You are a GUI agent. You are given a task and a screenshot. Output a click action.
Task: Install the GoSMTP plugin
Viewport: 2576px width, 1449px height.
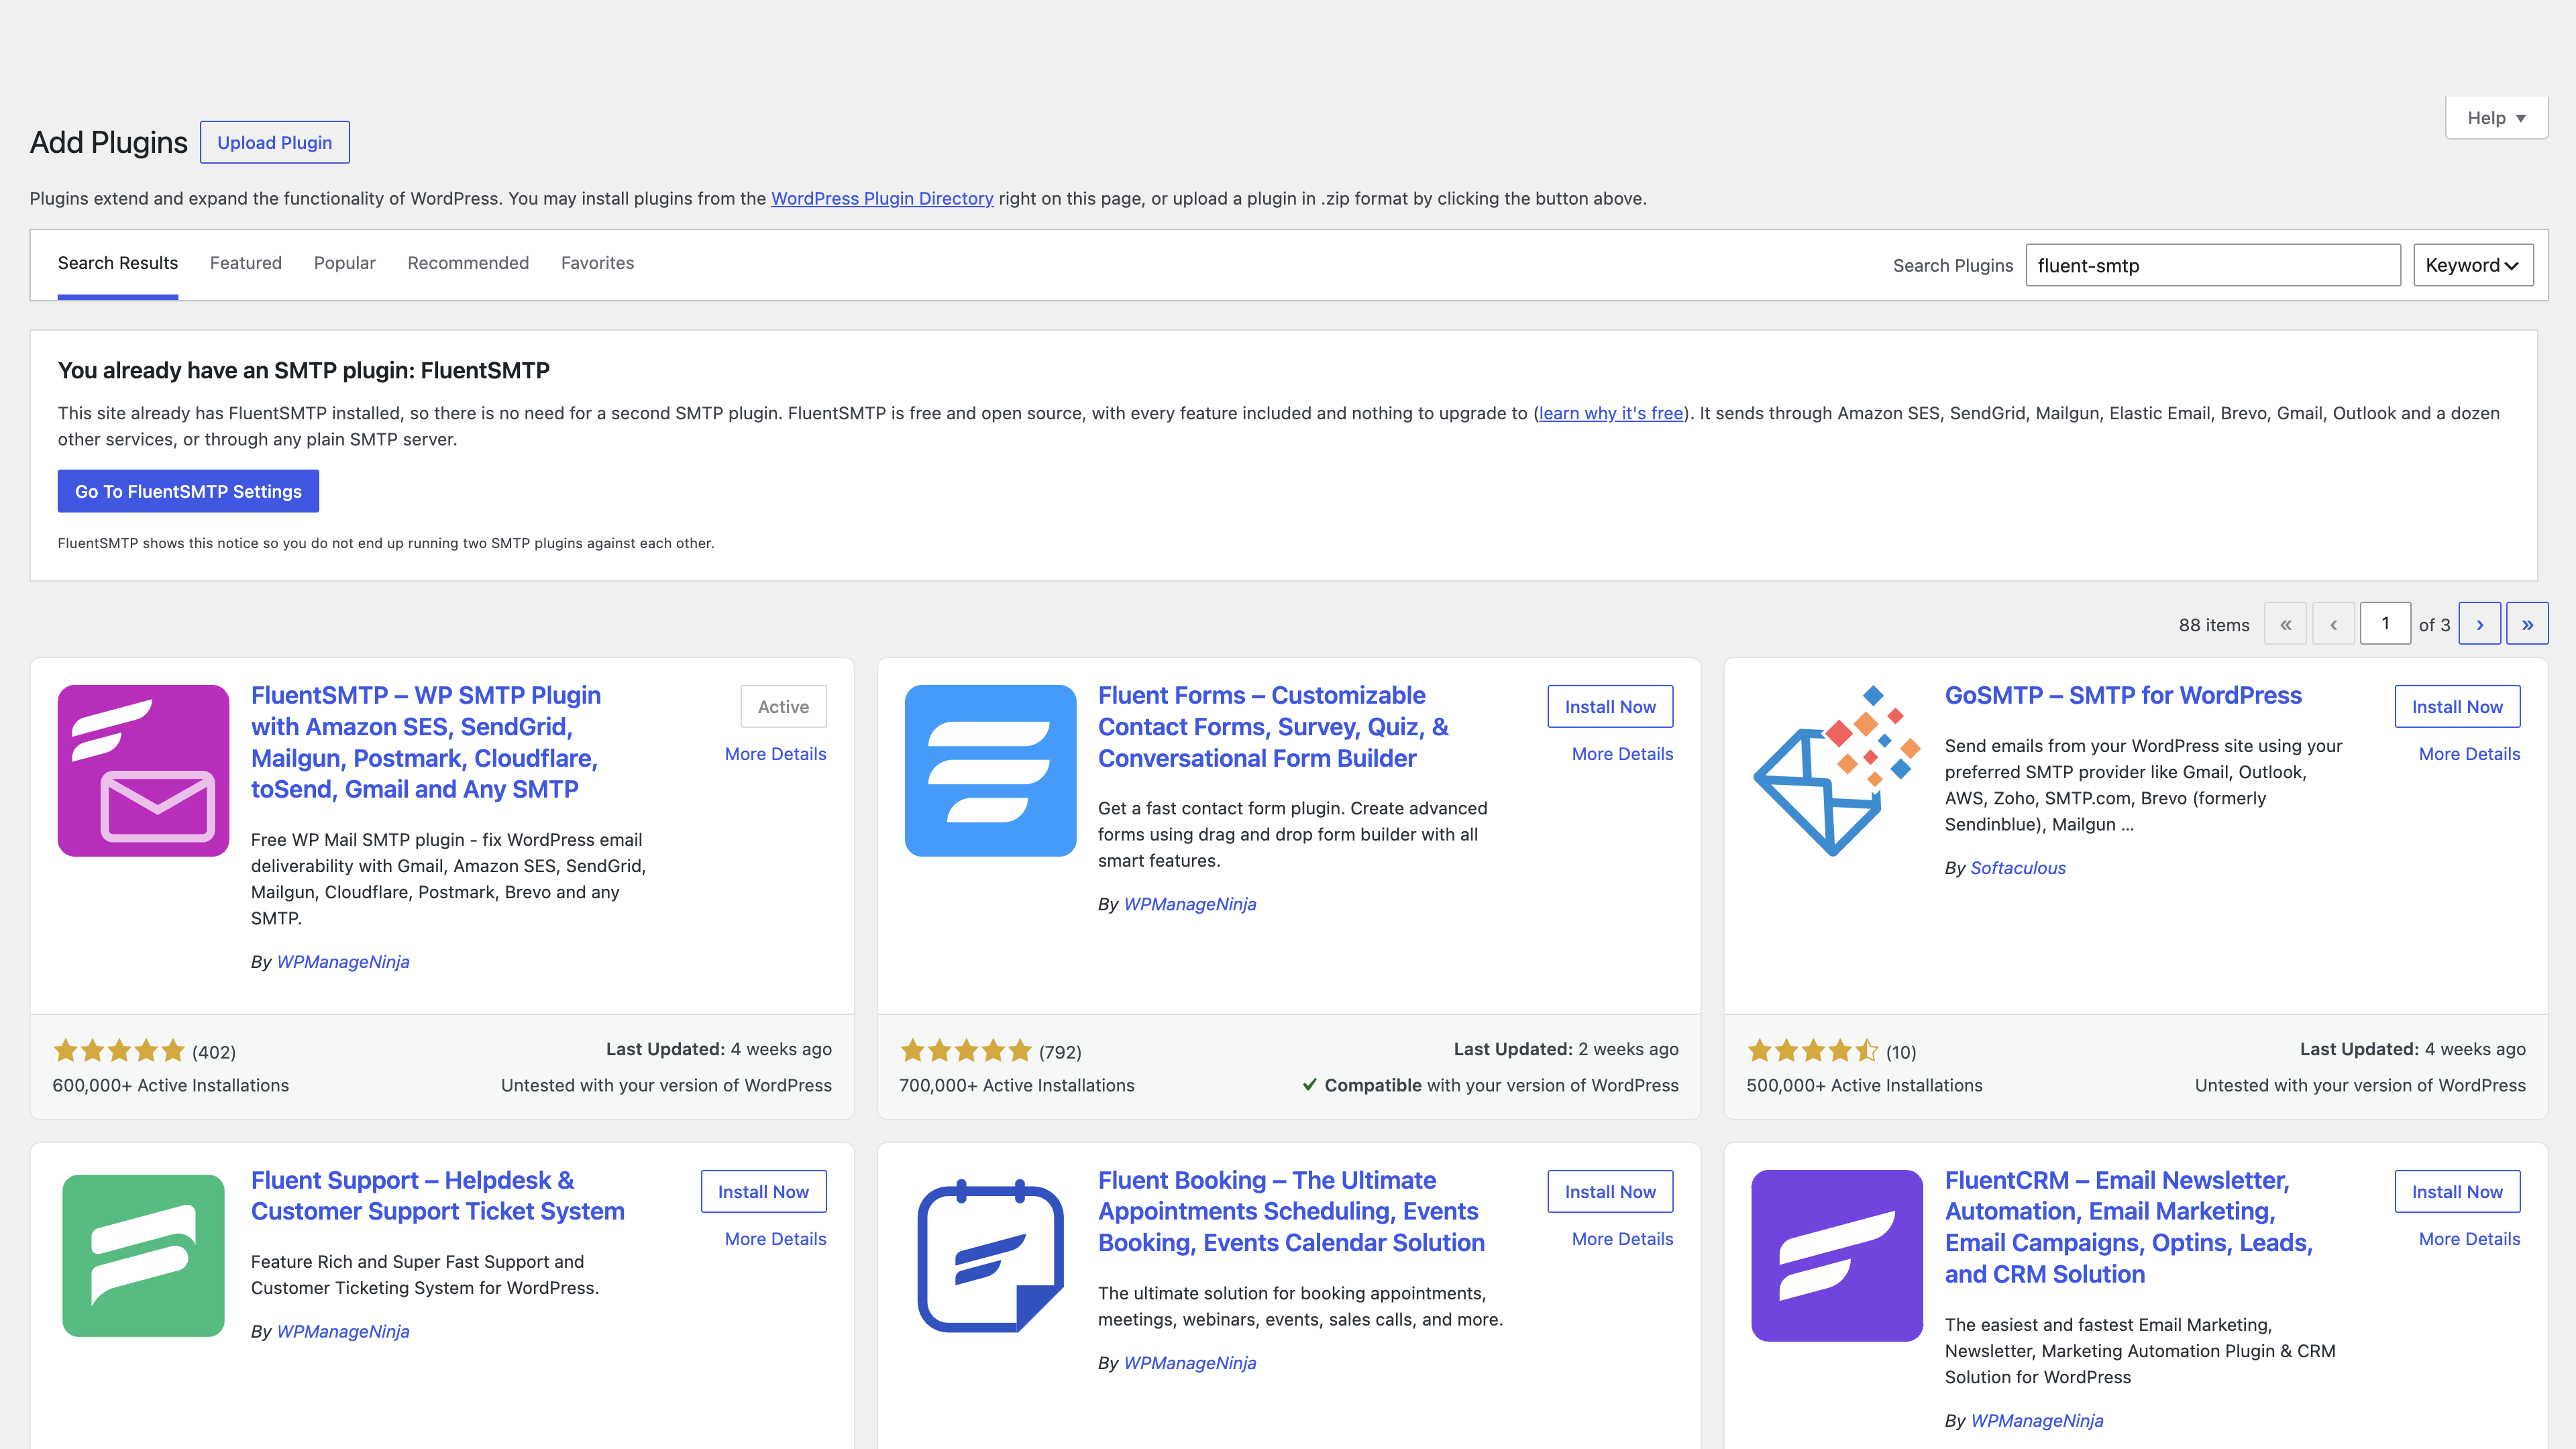[2457, 706]
